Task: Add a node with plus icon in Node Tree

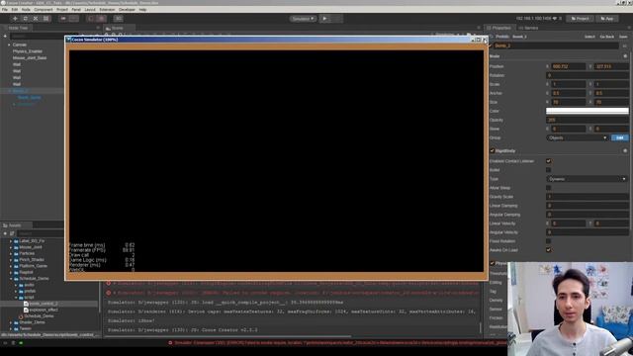Action: click(5, 36)
